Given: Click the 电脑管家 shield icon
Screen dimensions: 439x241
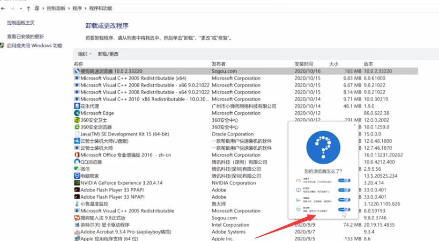Looking at the screenshot, I should click(x=77, y=176).
